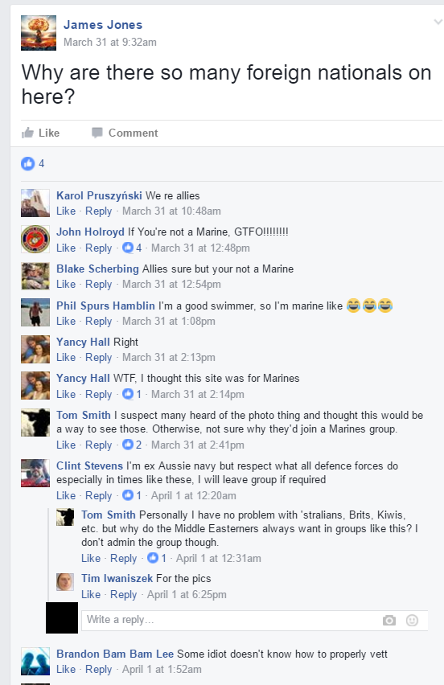444x685 pixels.
Task: Open the March 31 at 9:32am post timestamp
Action: point(110,42)
